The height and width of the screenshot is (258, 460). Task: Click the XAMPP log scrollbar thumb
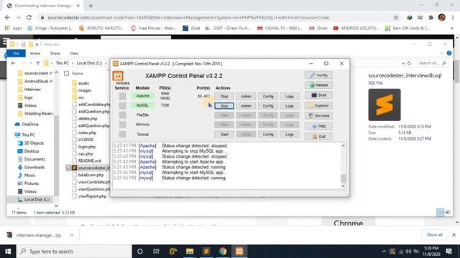(343, 178)
